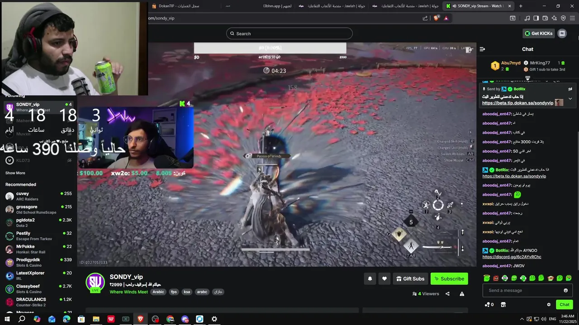Report the stream with the warning triangle icon
Image resolution: width=579 pixels, height=325 pixels.
pyautogui.click(x=462, y=294)
